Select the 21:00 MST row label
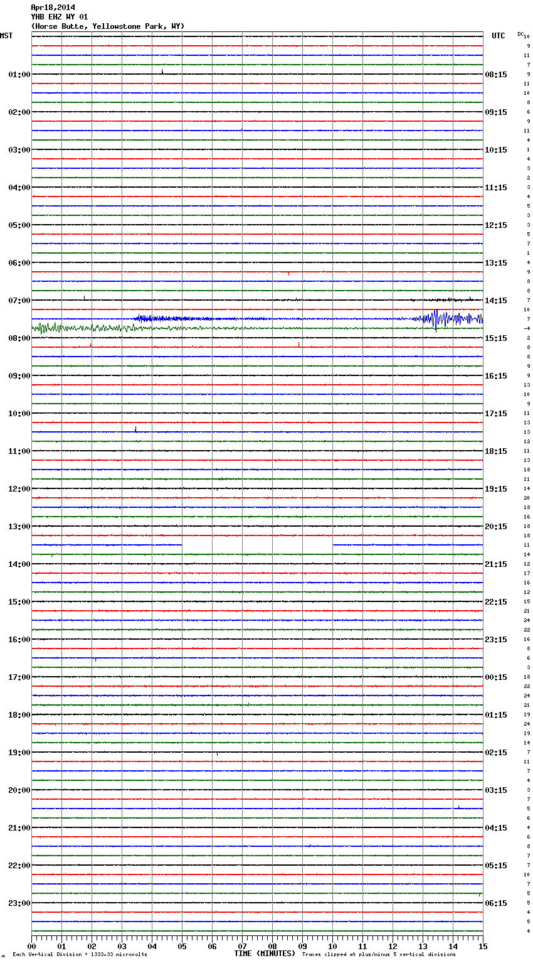Screen dimensions: 533x963 pyautogui.click(x=19, y=828)
